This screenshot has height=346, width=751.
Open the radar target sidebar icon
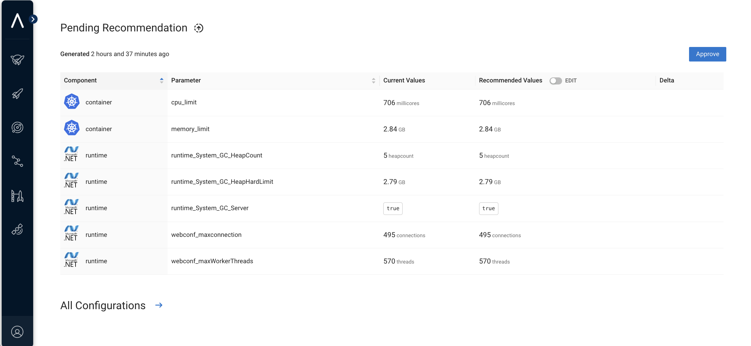click(x=17, y=127)
